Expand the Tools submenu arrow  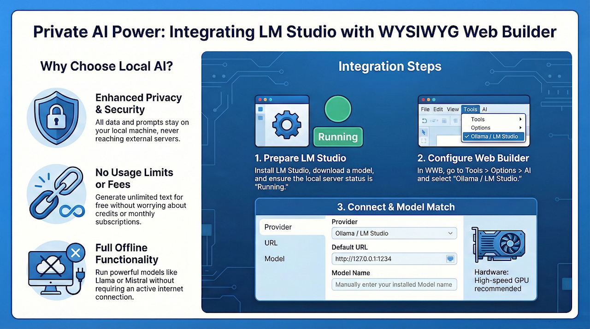(521, 119)
